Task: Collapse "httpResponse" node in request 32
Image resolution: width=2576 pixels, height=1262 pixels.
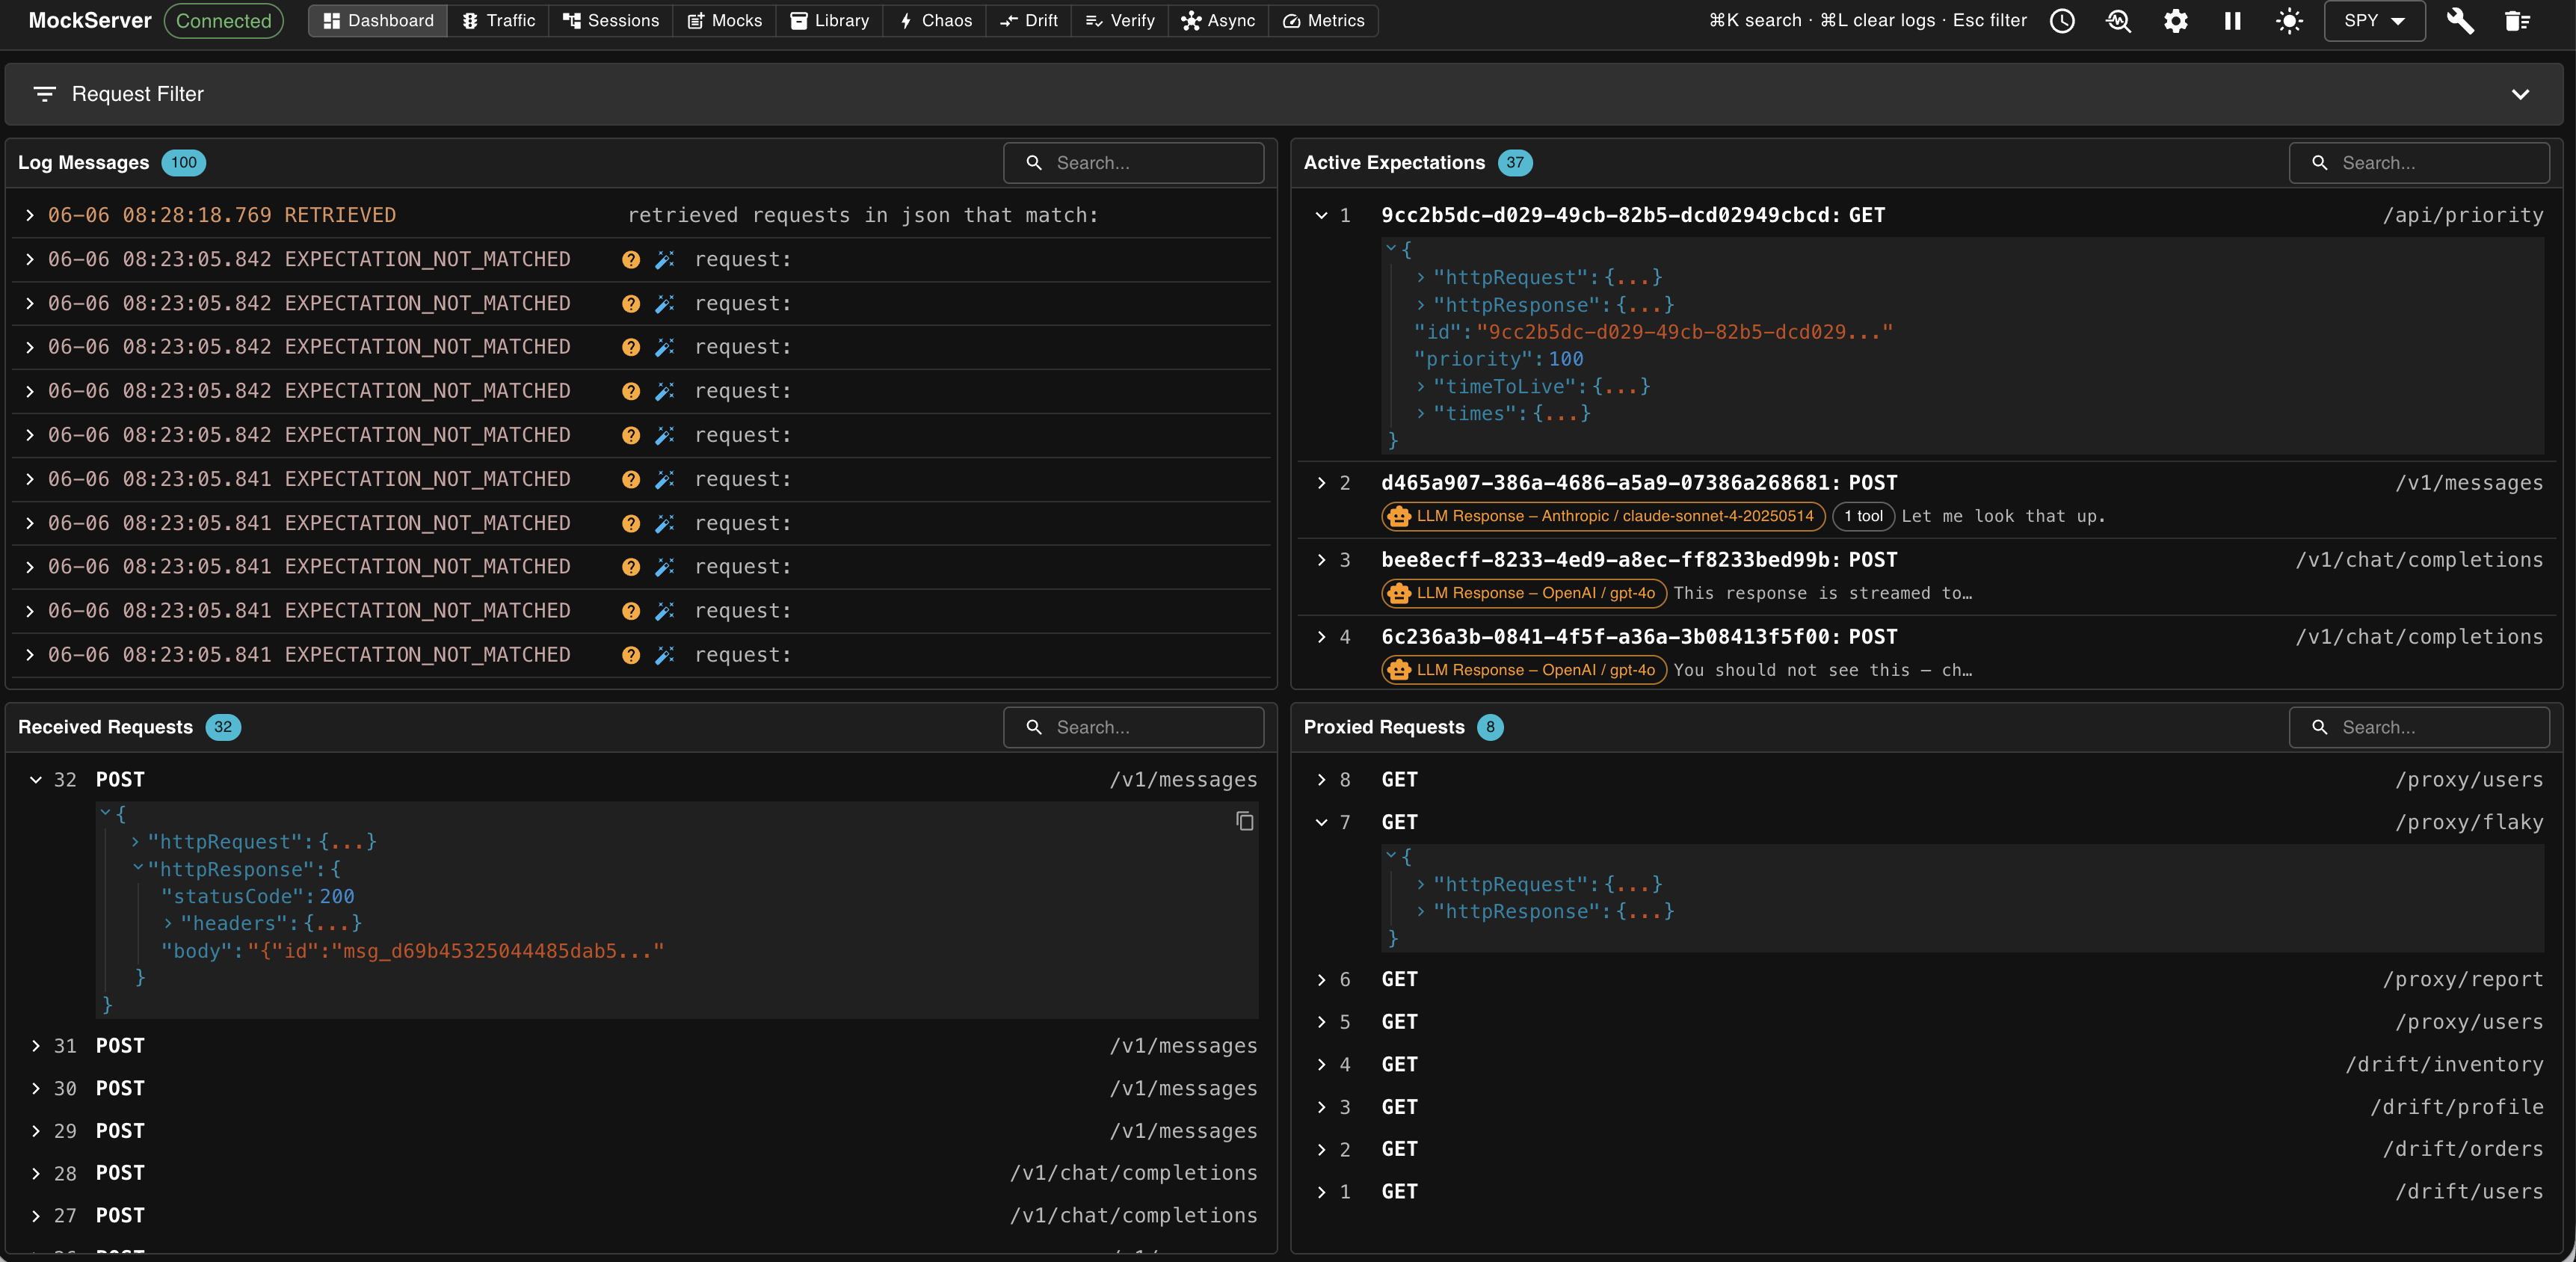Action: coord(137,869)
